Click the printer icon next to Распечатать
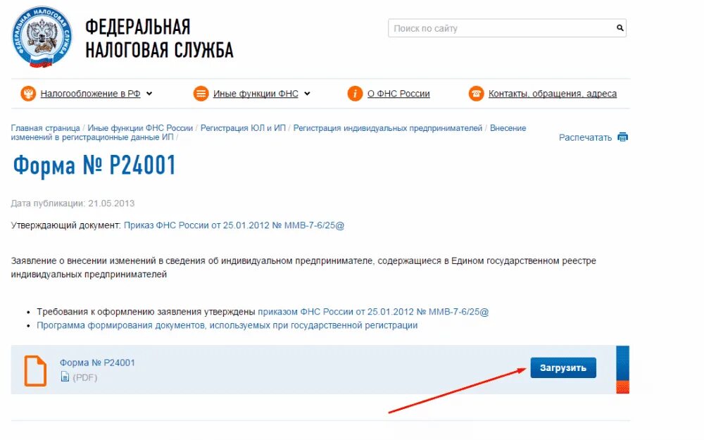The height and width of the screenshot is (440, 704). 623,137
